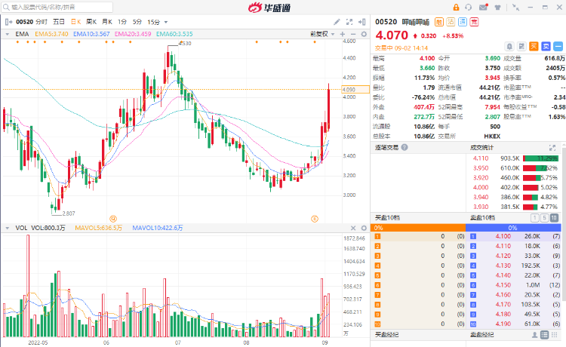The height and width of the screenshot is (347, 566).
Task: Click the blue 卖 sell button
Action: 545,46
